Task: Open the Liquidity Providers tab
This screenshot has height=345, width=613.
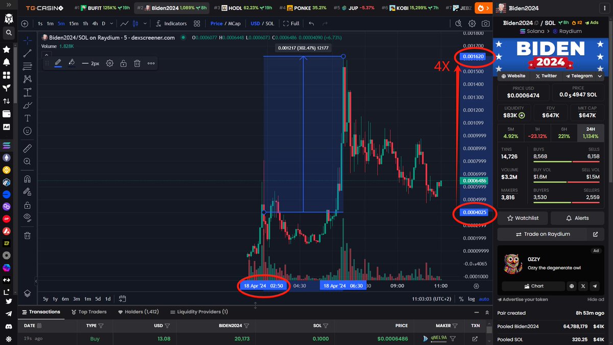Action: tap(199, 312)
